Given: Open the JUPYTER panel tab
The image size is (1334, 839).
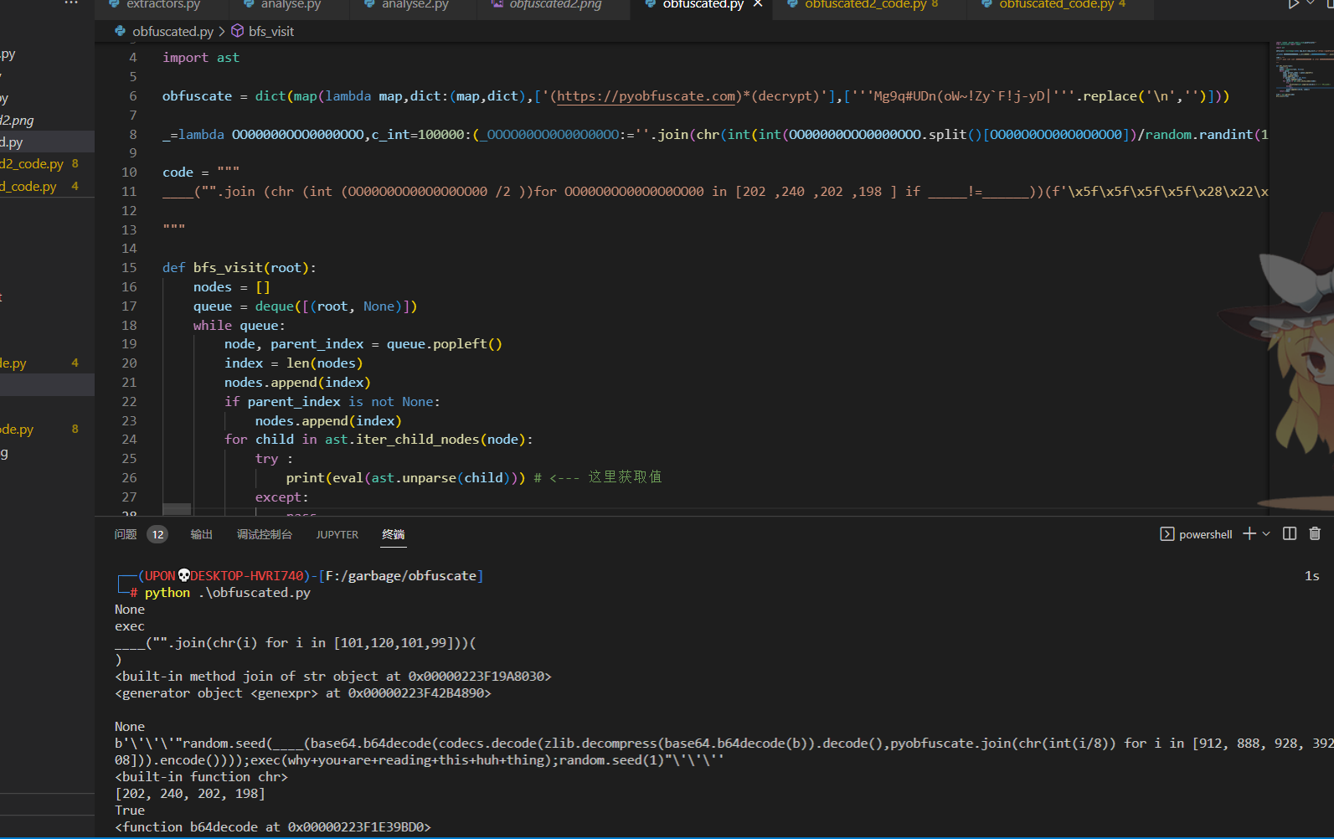Looking at the screenshot, I should tap(337, 534).
